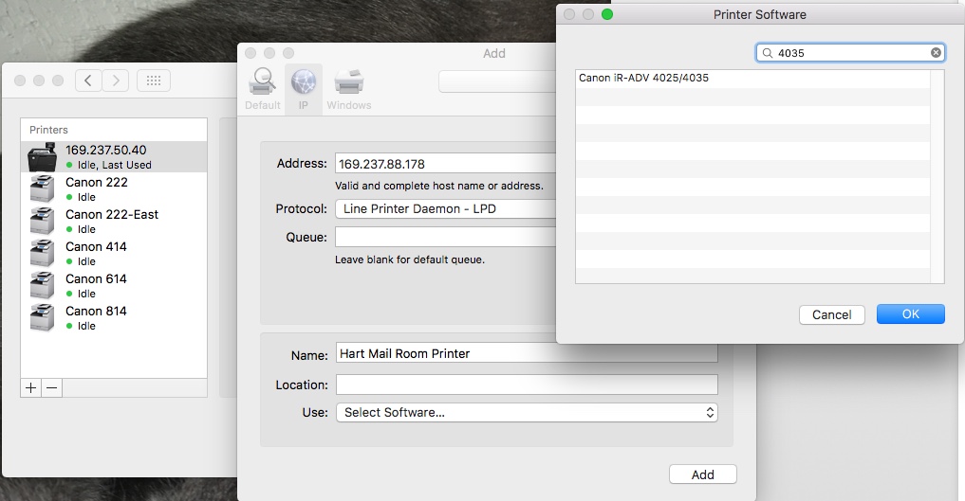Click the search magnifier icon

point(768,53)
